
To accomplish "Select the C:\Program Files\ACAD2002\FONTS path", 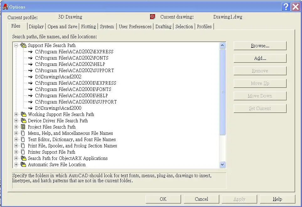I will [x=72, y=58].
